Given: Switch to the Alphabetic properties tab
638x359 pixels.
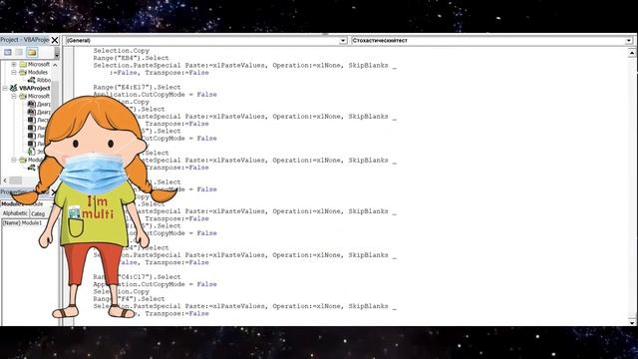Looking at the screenshot, I should click(x=15, y=213).
